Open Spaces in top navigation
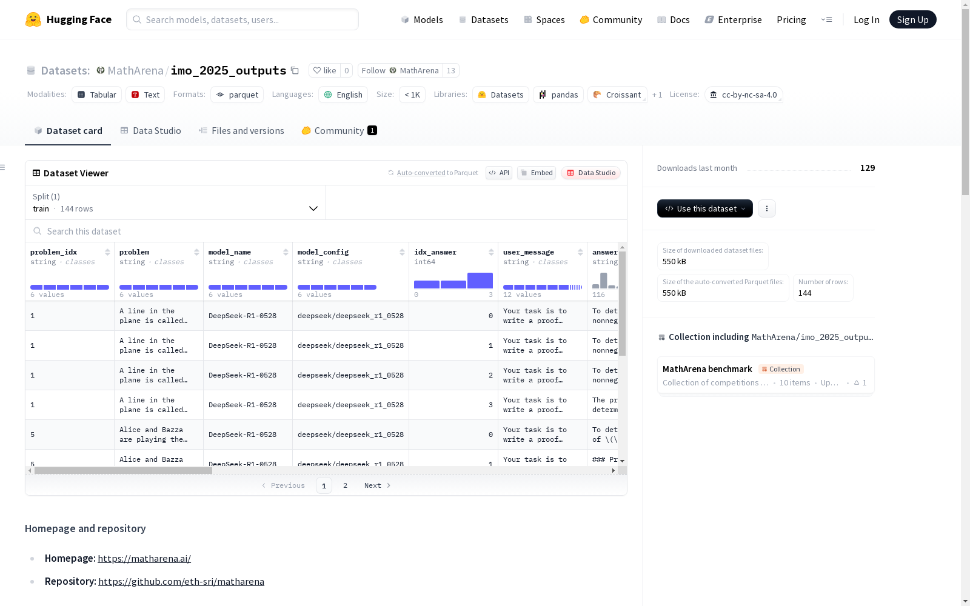The width and height of the screenshot is (970, 606). coord(544,19)
